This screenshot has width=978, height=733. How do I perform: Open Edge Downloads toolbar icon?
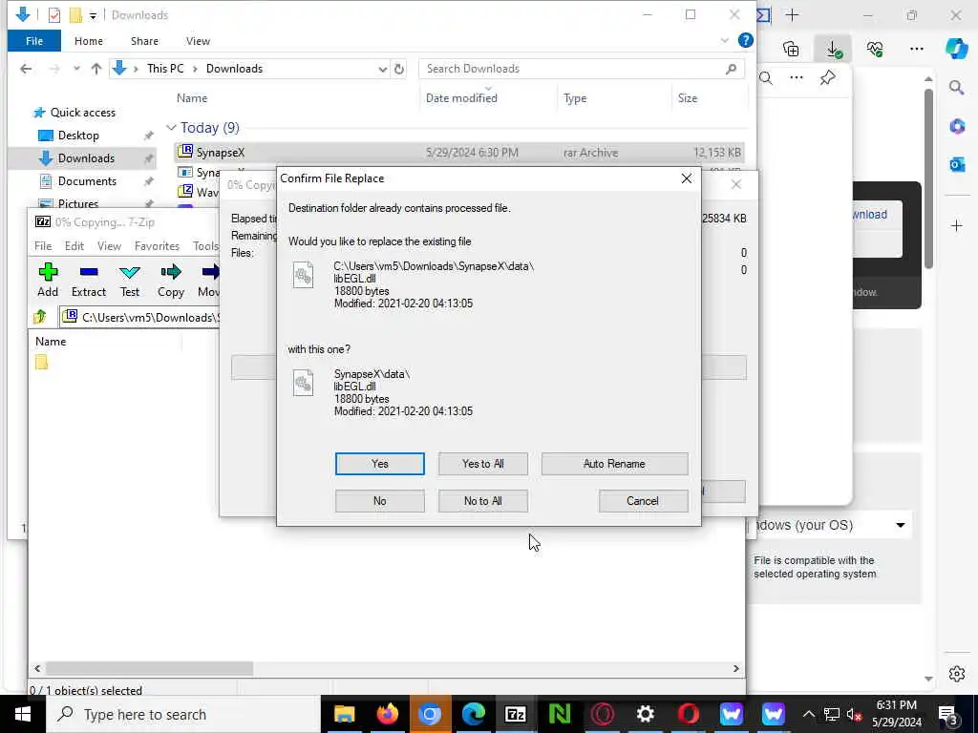tap(833, 49)
